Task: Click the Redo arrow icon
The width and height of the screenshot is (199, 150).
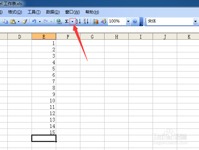Action: click(46, 21)
